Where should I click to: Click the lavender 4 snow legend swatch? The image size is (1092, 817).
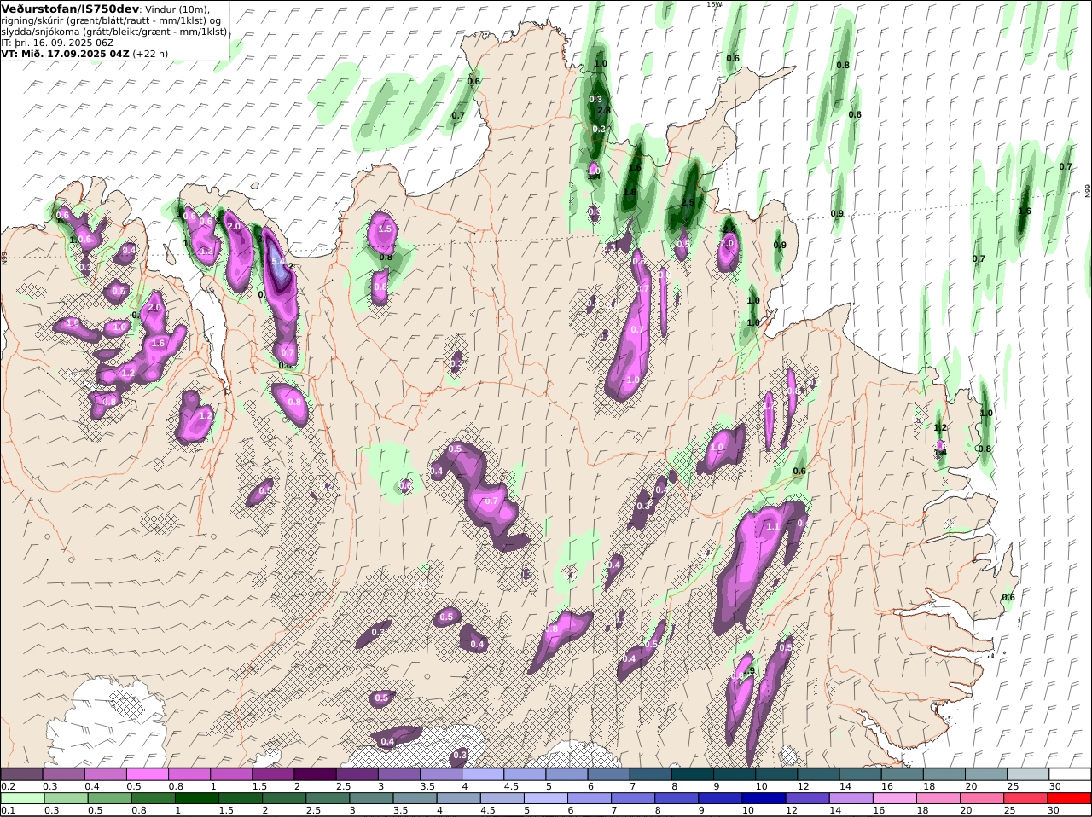[x=482, y=774]
